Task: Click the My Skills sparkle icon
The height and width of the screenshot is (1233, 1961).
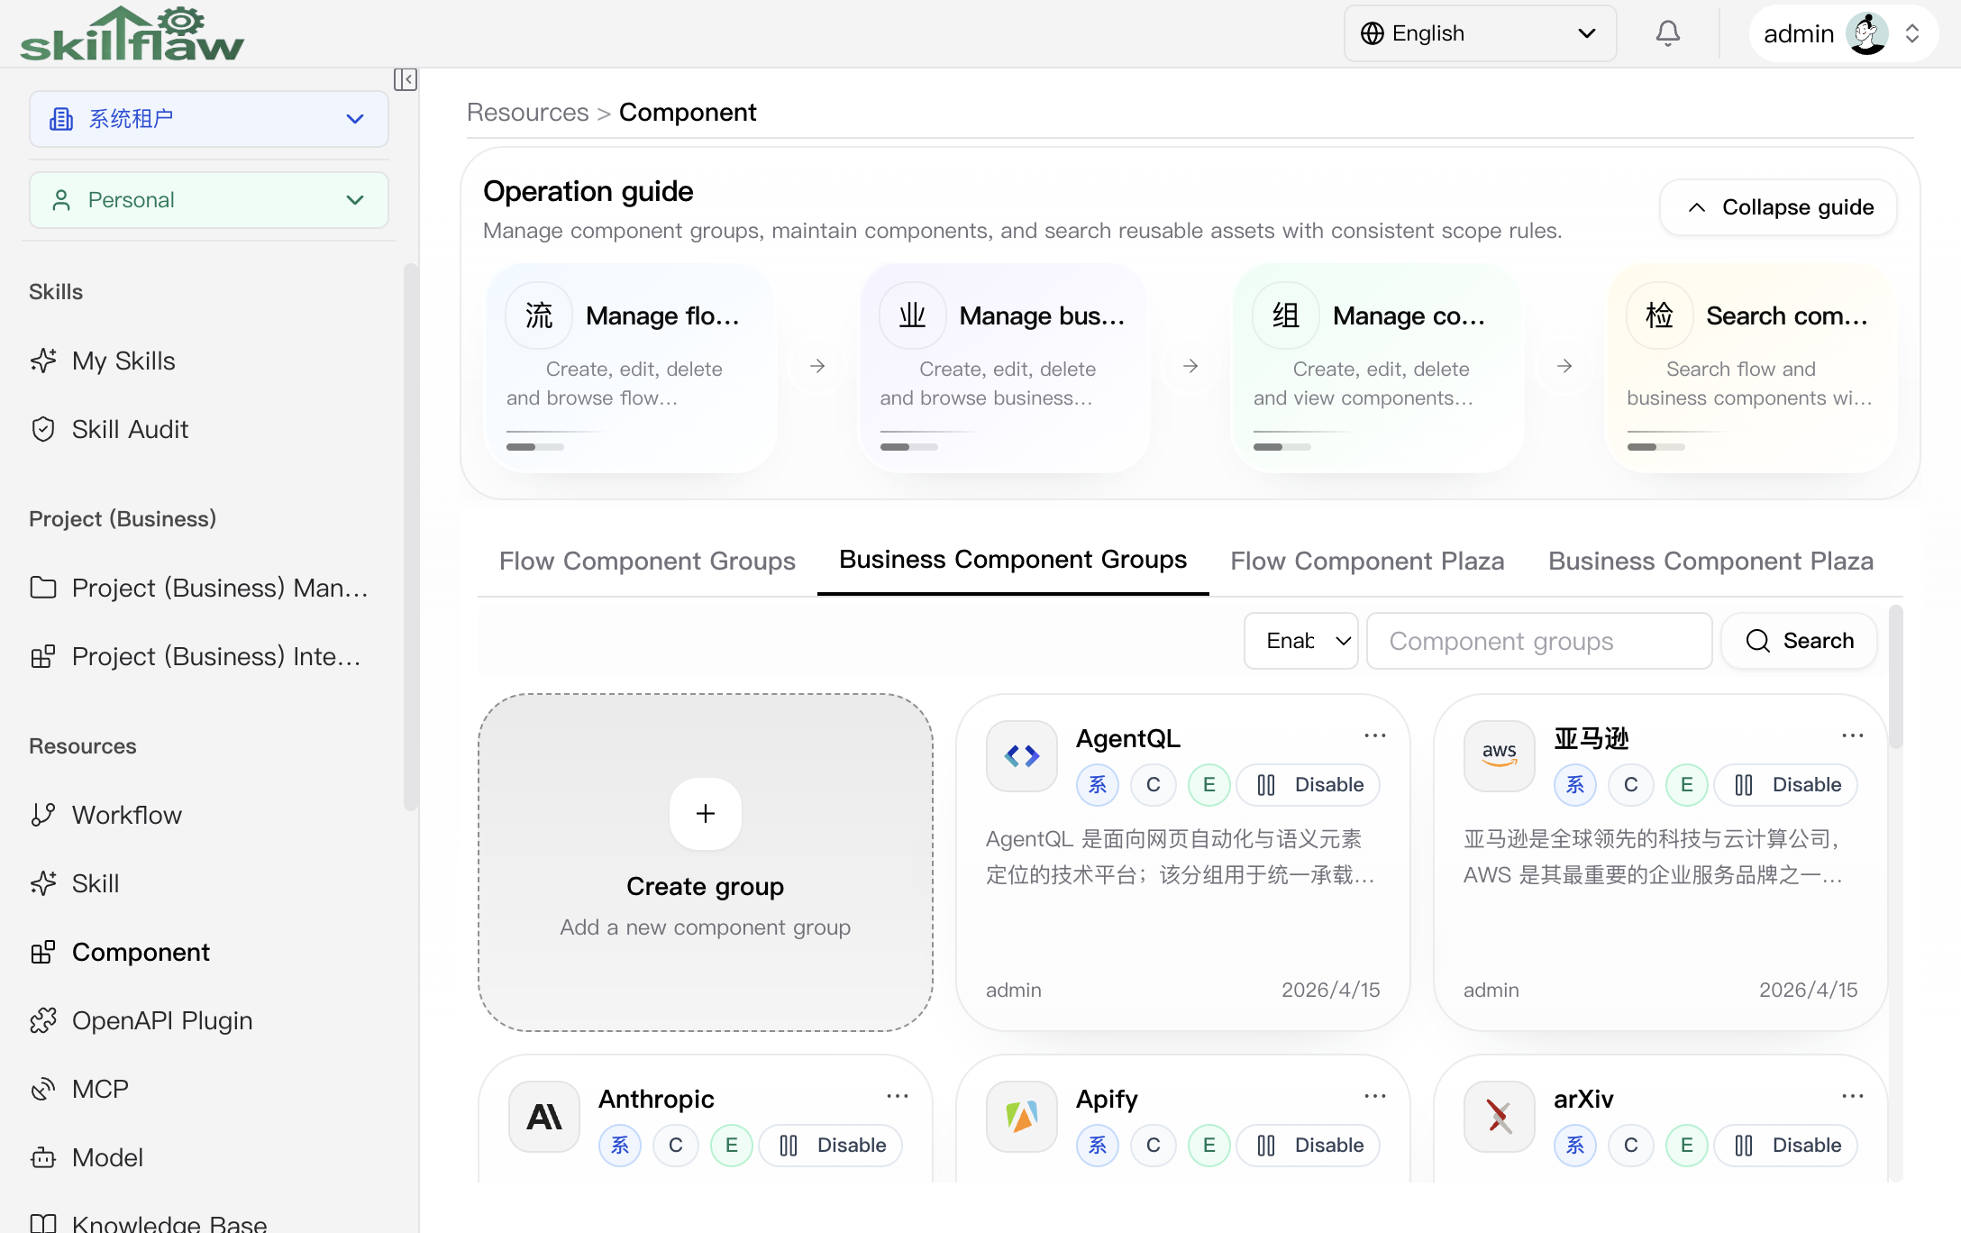Action: [x=43, y=361]
